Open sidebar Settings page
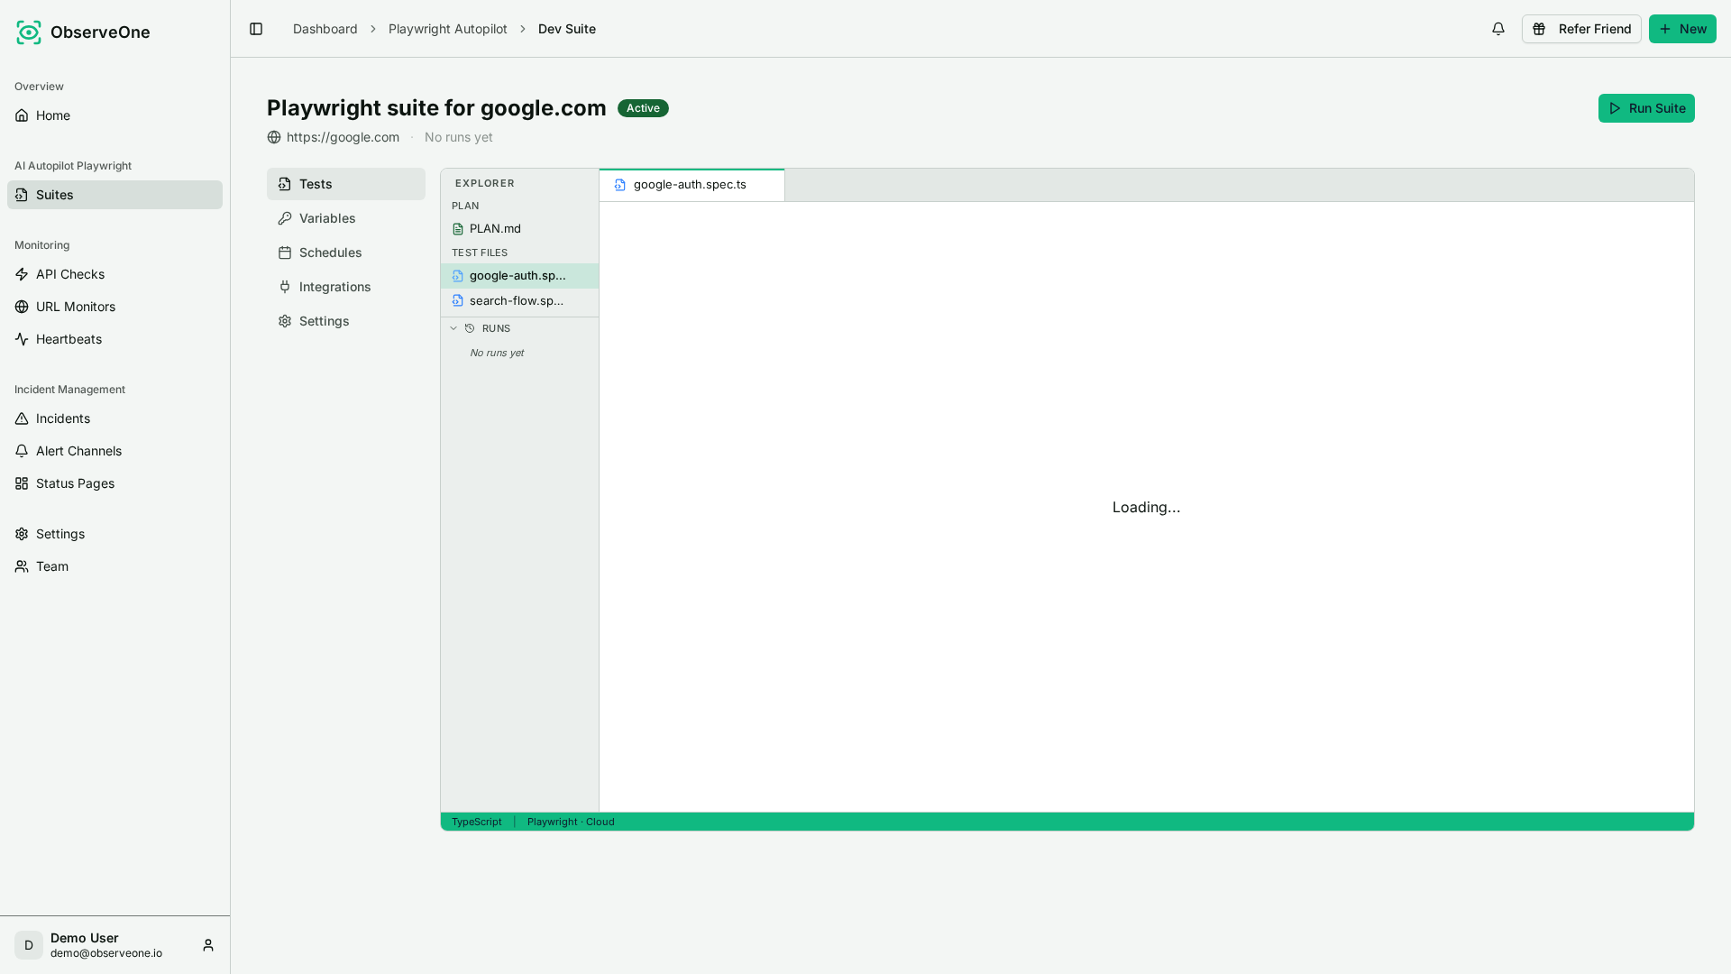1731x974 pixels. pos(114,534)
